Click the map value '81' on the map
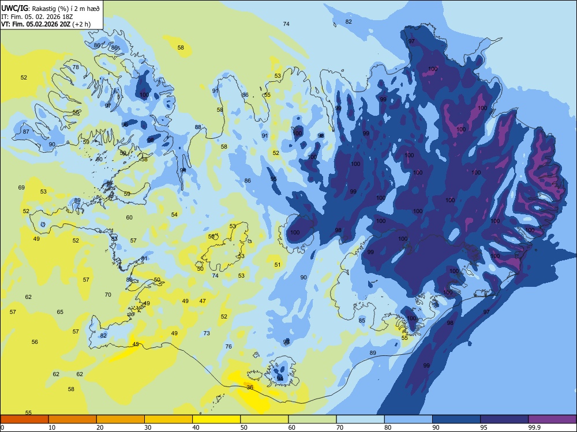Image resolution: width=577 pixels, height=432 pixels. point(144,258)
